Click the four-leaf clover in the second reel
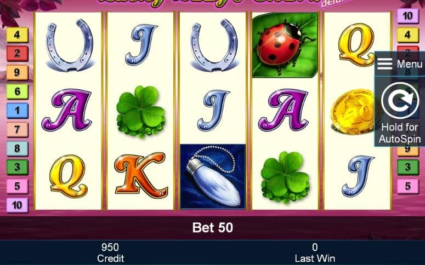The image size is (425, 265). (140, 112)
